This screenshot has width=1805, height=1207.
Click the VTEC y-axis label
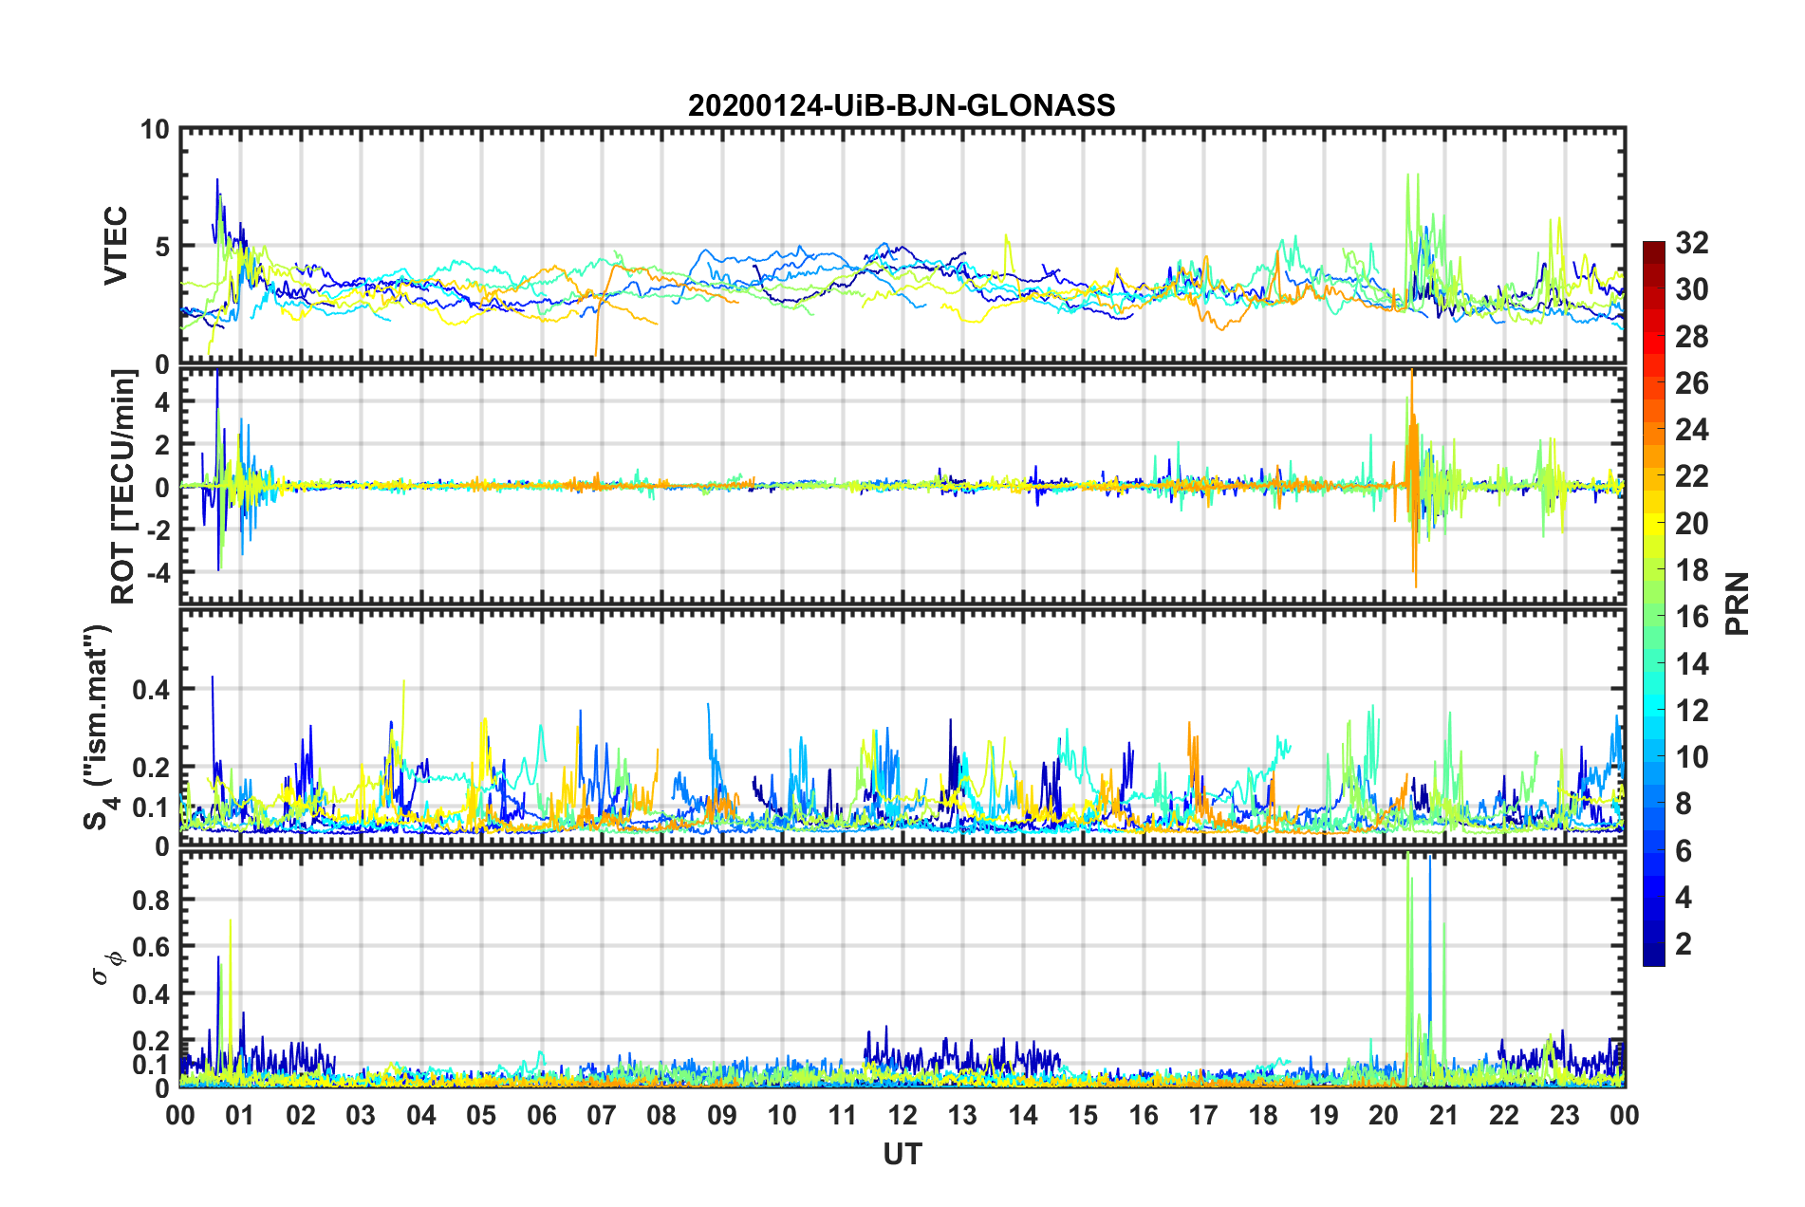[x=116, y=246]
